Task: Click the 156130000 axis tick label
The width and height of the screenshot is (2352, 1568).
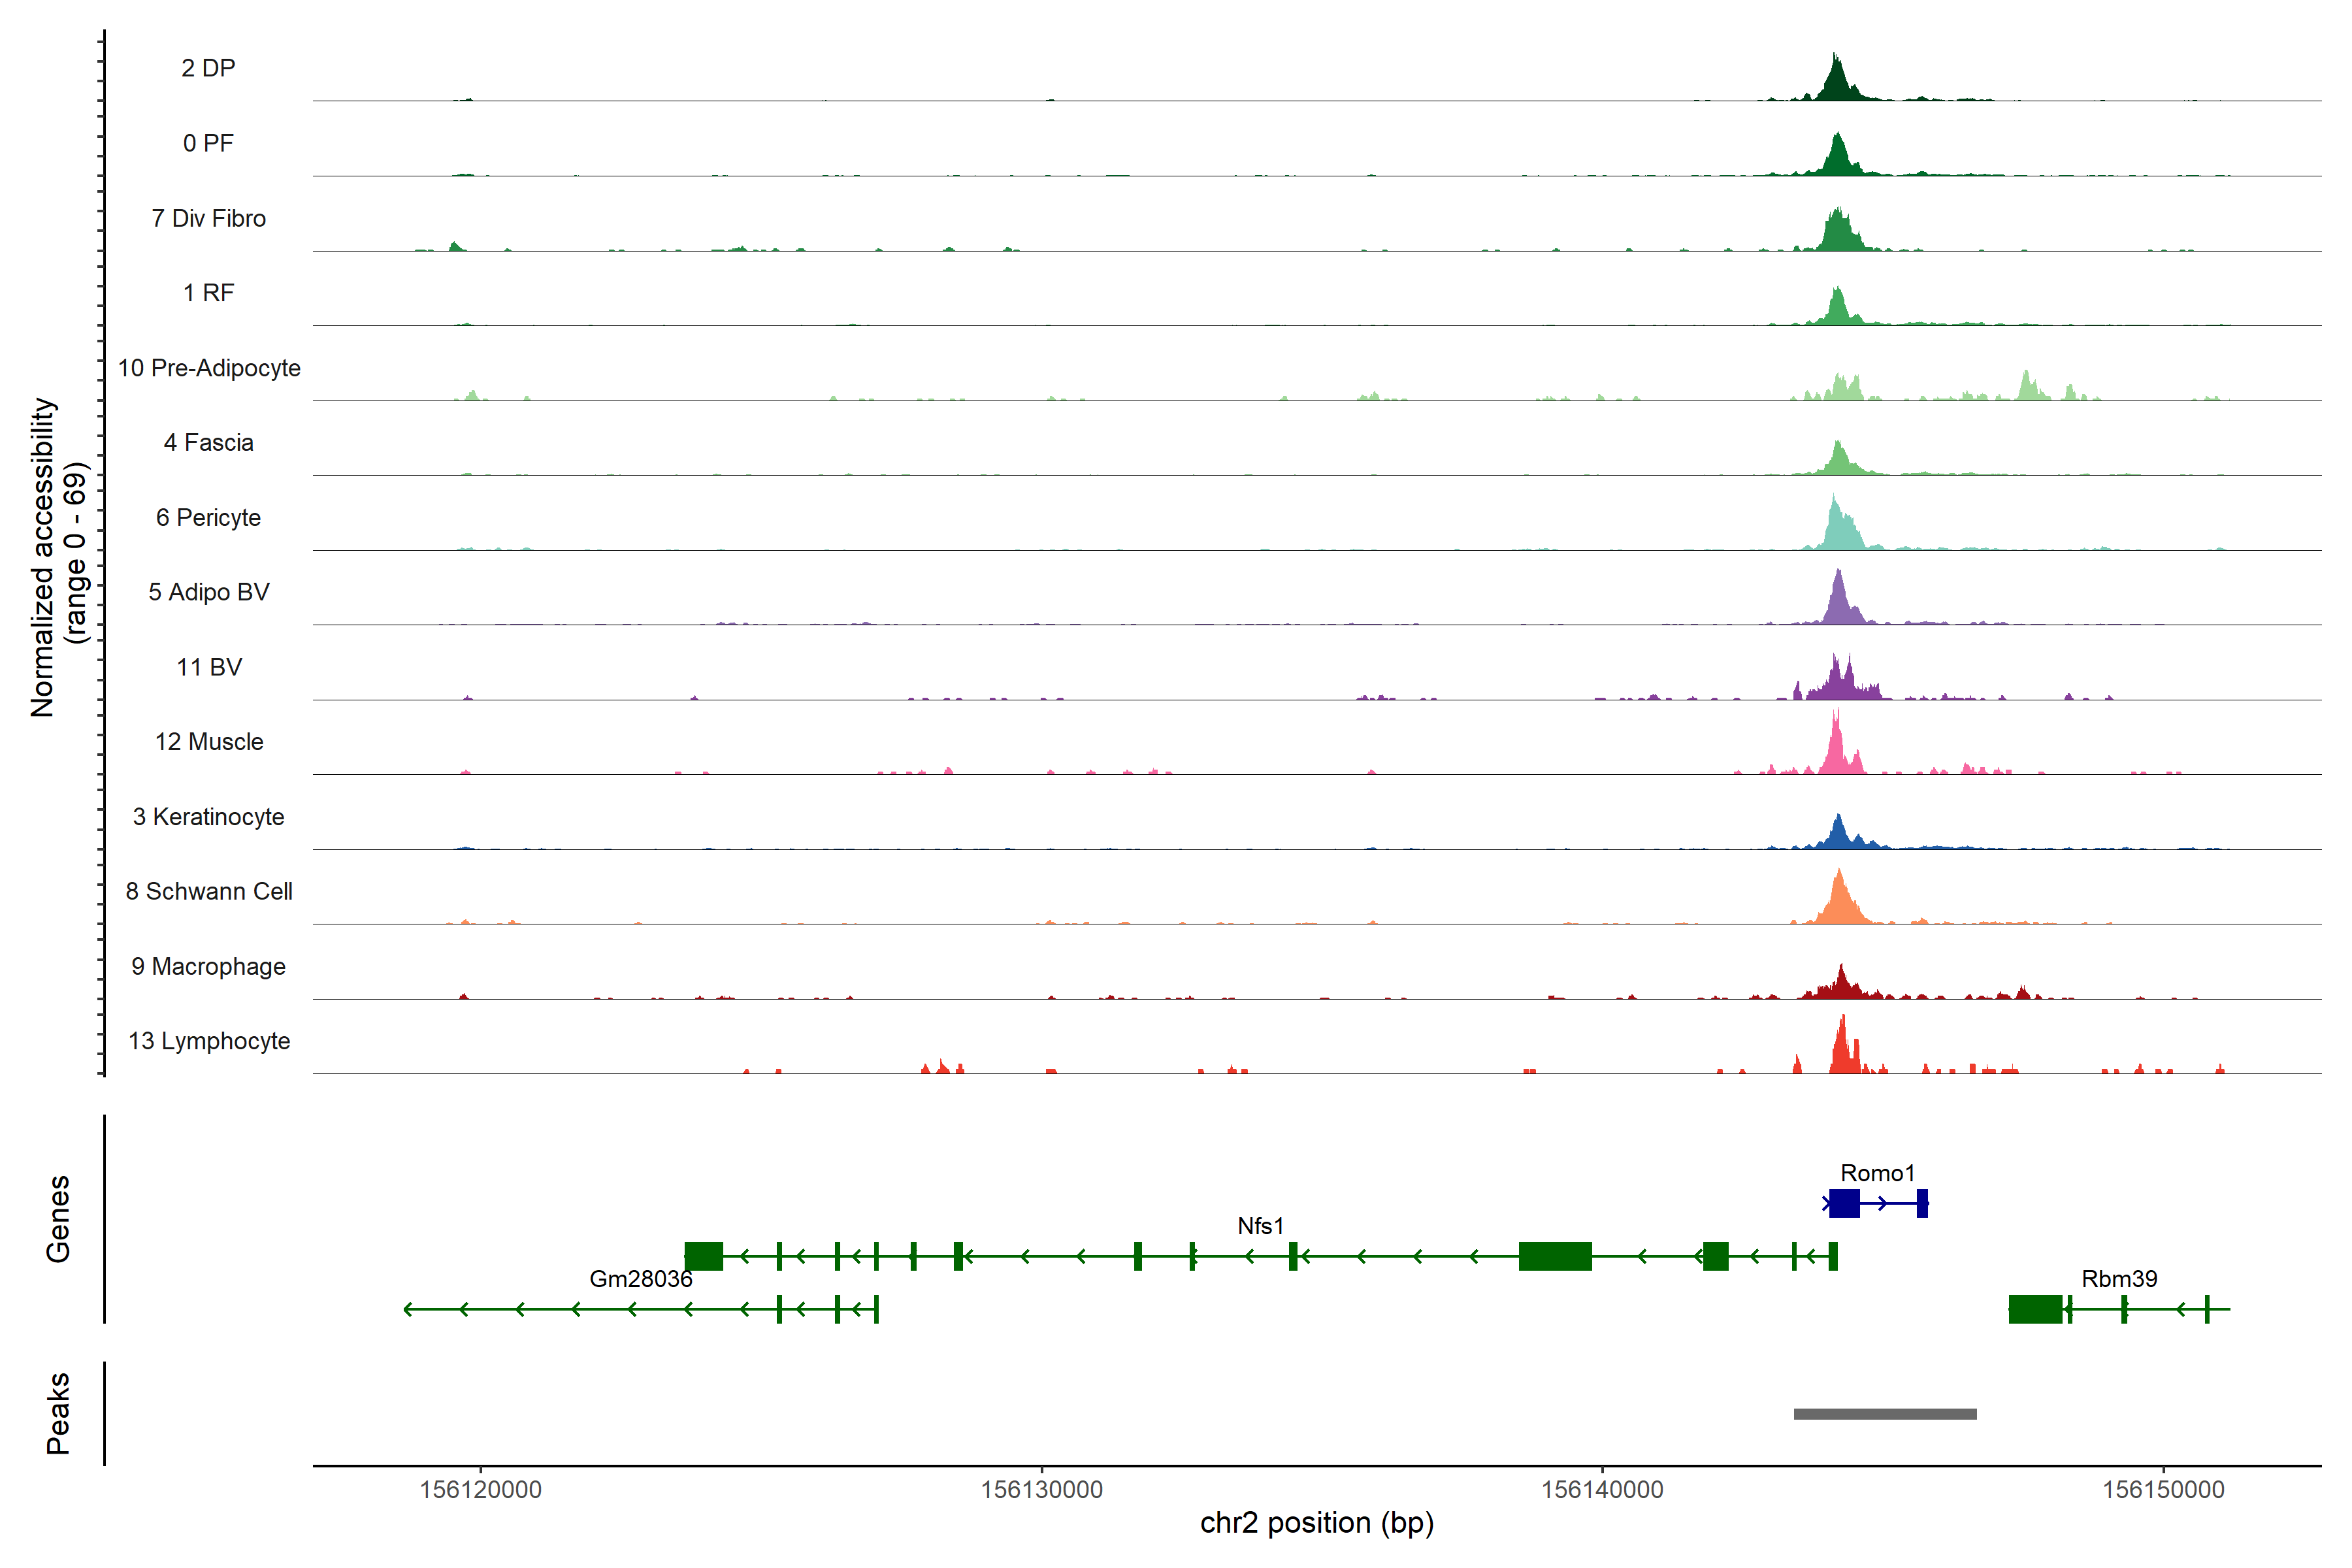Action: click(1041, 1489)
